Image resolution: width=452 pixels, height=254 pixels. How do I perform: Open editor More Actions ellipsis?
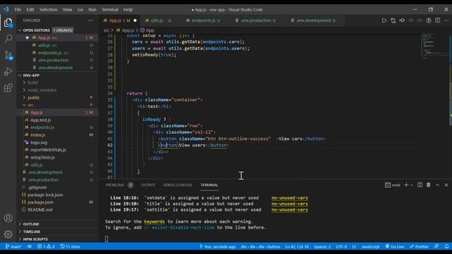(446, 20)
